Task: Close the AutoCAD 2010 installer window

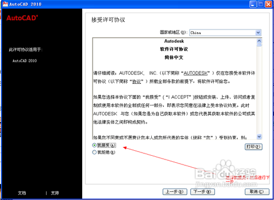Action: (269, 4)
